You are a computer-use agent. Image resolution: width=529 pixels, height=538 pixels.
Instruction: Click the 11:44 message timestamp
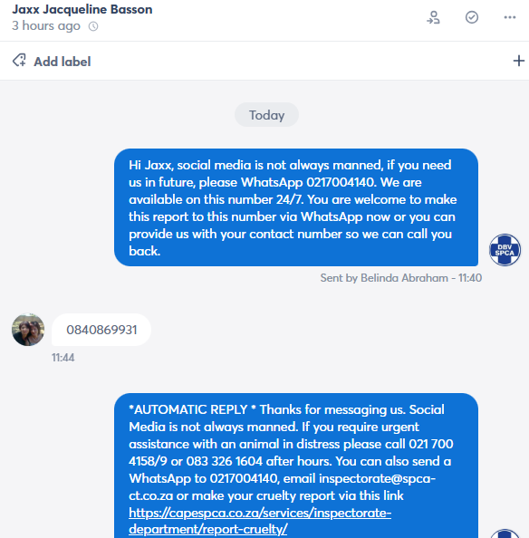(63, 358)
